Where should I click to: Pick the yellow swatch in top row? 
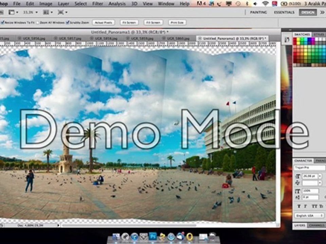point(298,39)
